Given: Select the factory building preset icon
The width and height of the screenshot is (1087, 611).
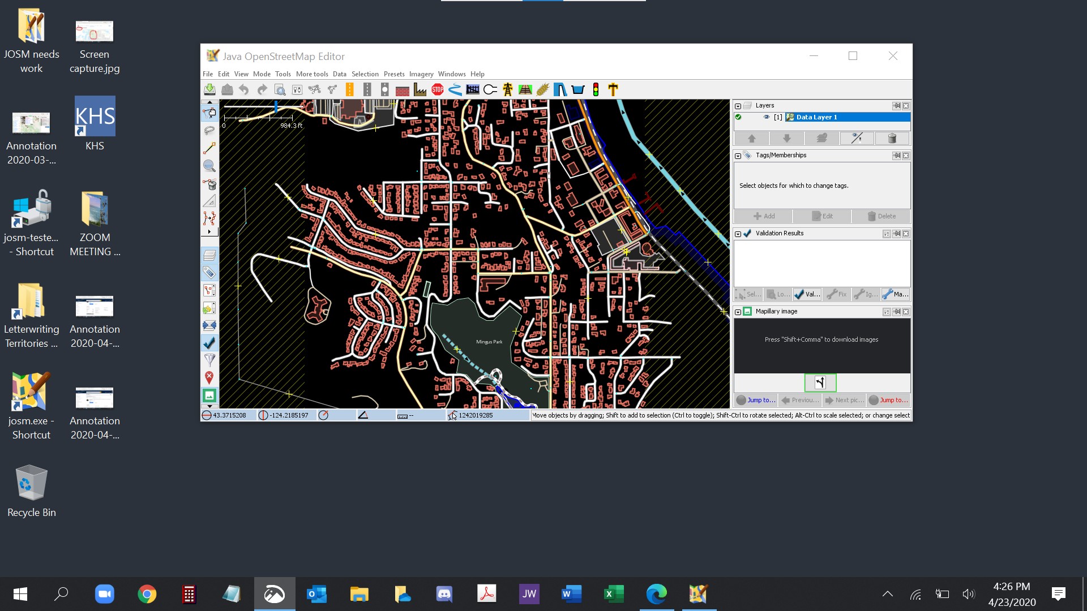Looking at the screenshot, I should 420,89.
